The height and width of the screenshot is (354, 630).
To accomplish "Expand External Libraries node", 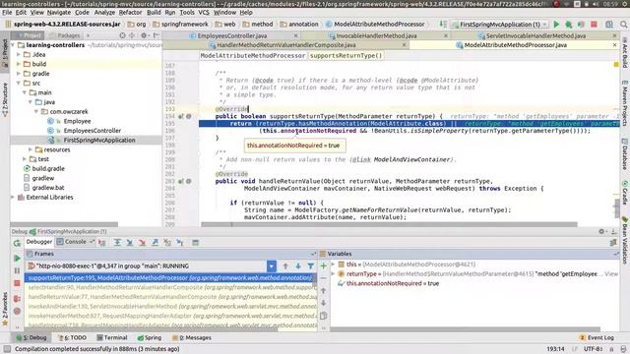I will tap(13, 197).
